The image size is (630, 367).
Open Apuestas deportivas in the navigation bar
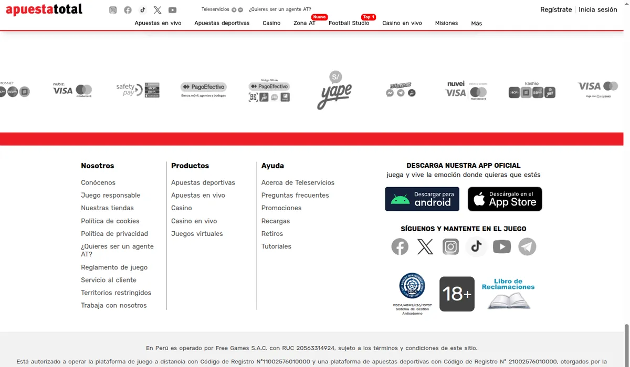click(x=222, y=23)
